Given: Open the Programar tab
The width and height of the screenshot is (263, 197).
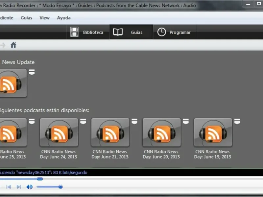Looking at the screenshot, I should pos(175,32).
